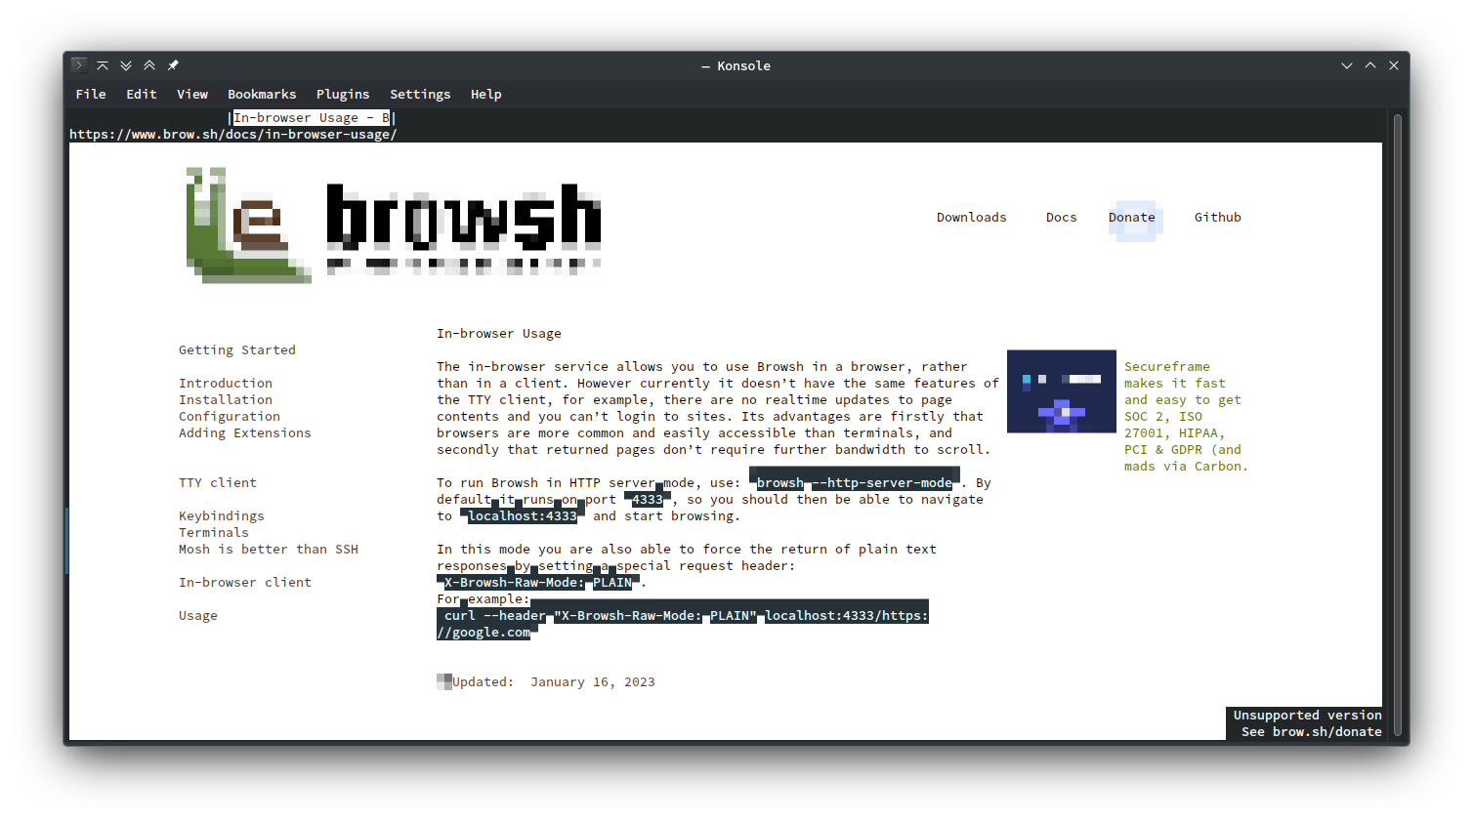Click the Github navigation link
The height and width of the screenshot is (821, 1473).
(x=1217, y=217)
